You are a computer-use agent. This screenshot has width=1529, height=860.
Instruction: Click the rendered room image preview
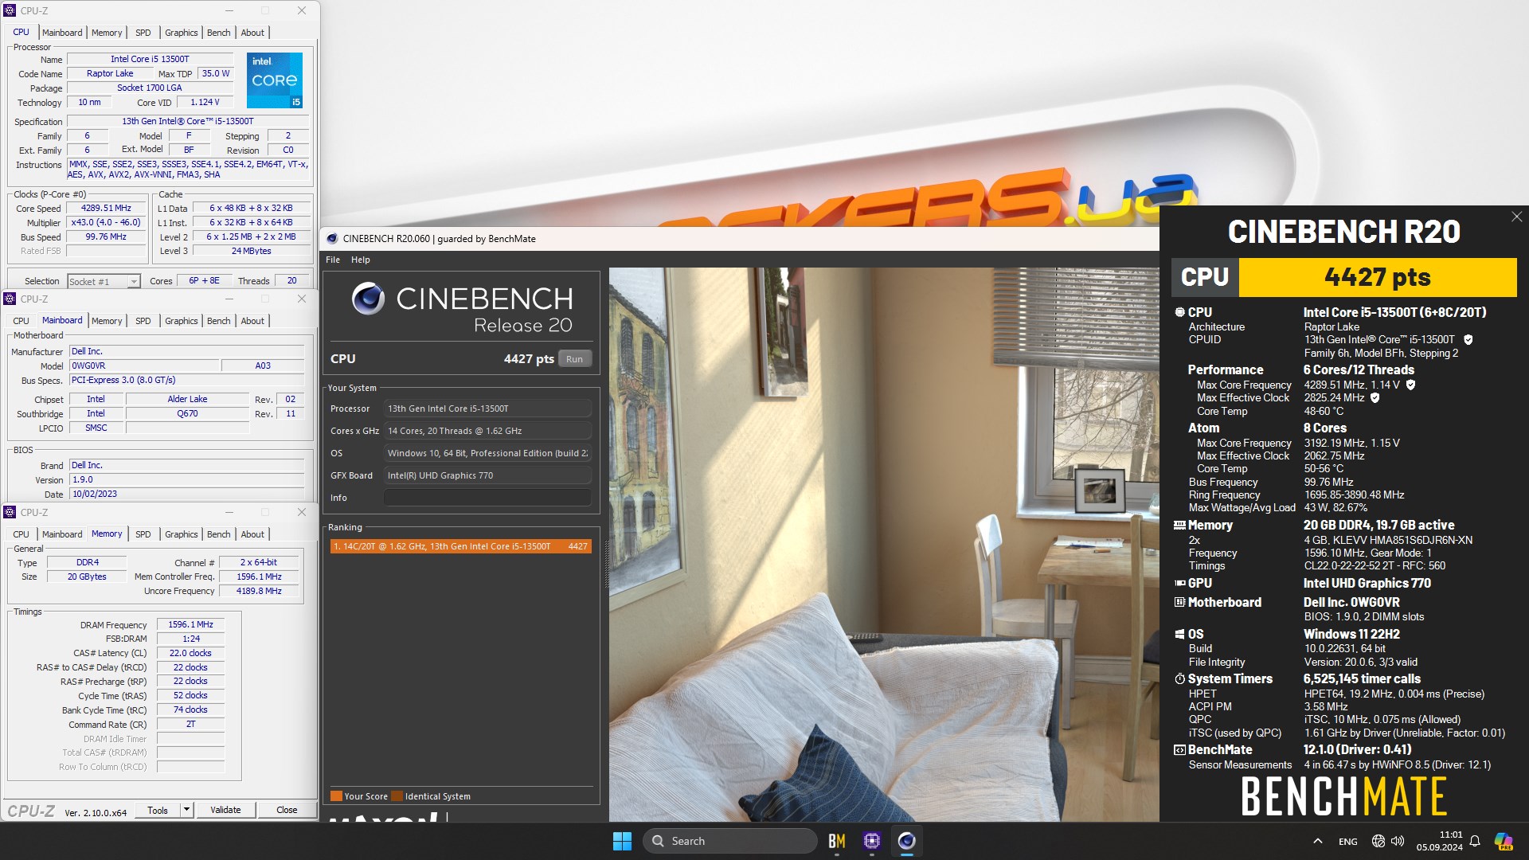click(884, 544)
